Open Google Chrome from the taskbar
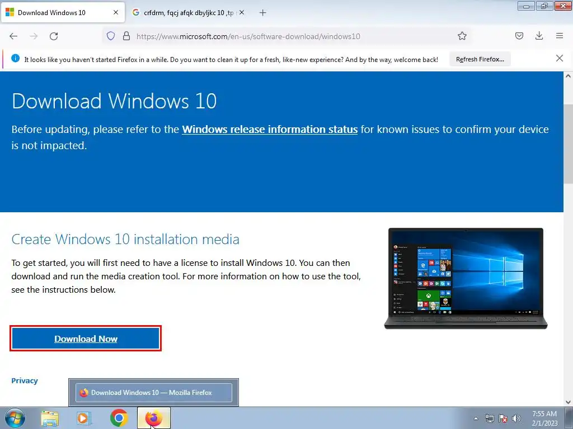The image size is (573, 429). pos(119,418)
